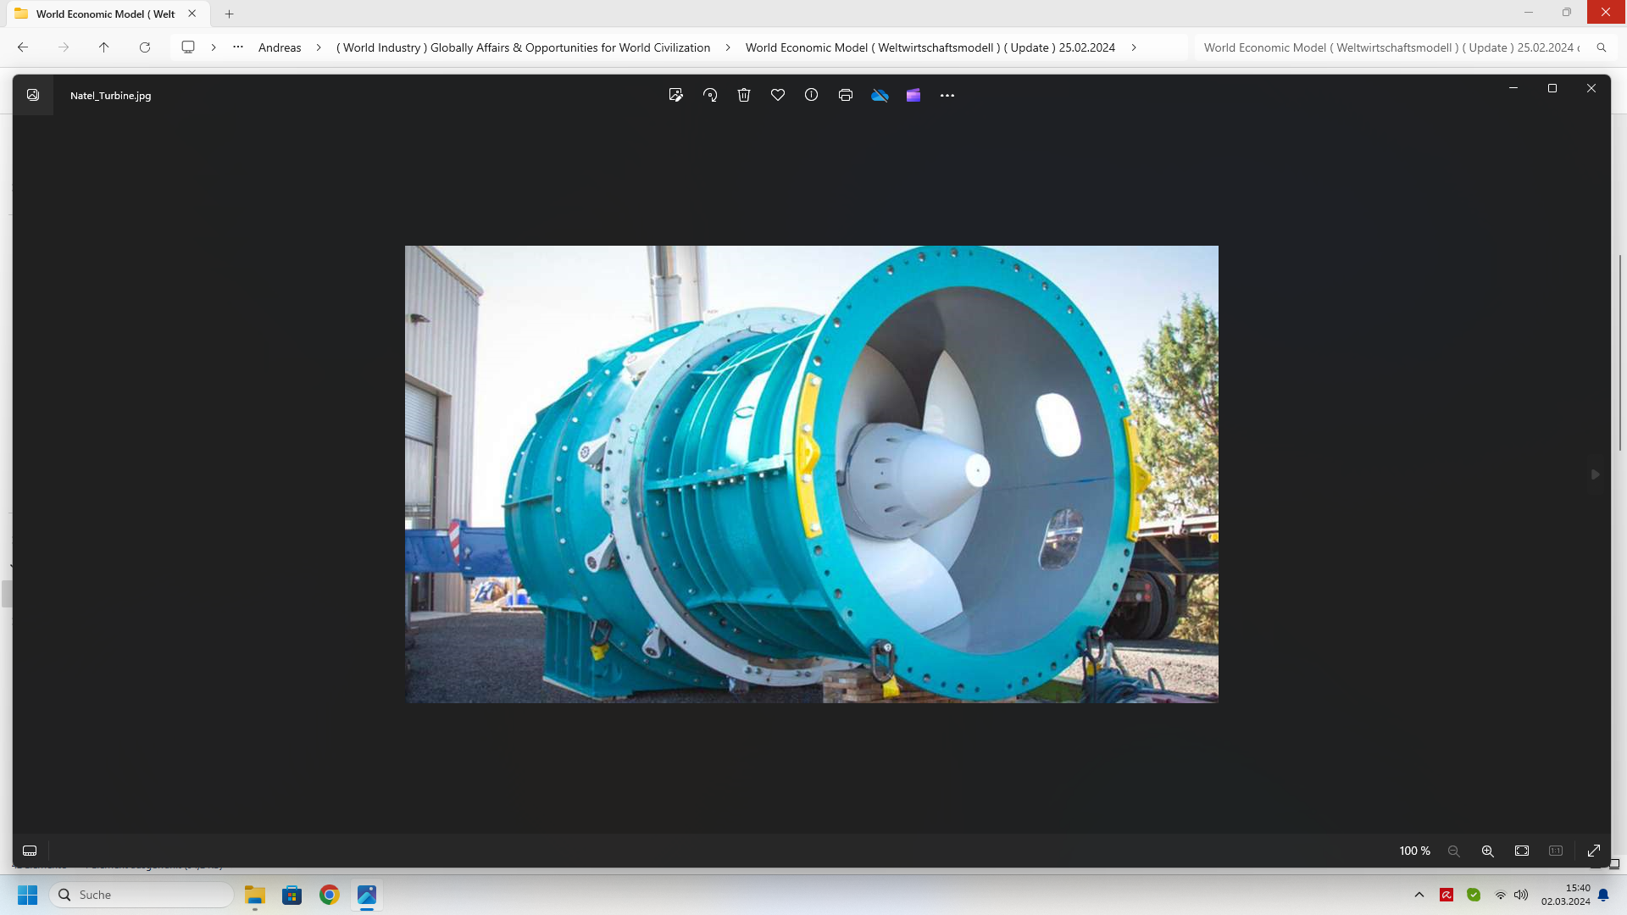
Task: Click the Photos app icon beside the file name
Action: 33,95
